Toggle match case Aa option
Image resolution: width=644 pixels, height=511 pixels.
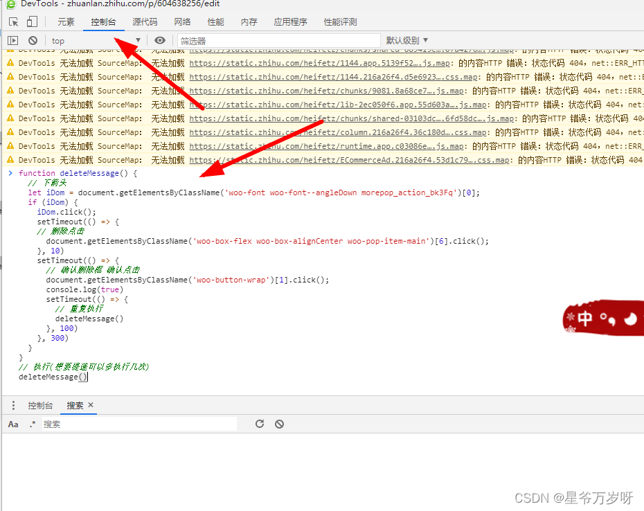[13, 424]
